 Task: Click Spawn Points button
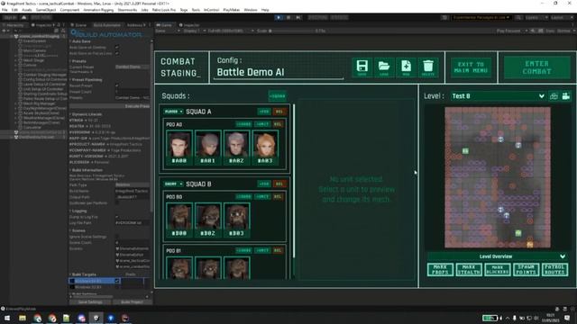[x=526, y=270]
